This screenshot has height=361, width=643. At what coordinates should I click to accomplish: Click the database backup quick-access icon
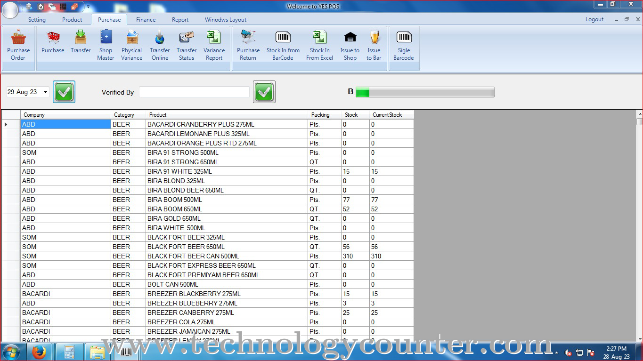(29, 7)
